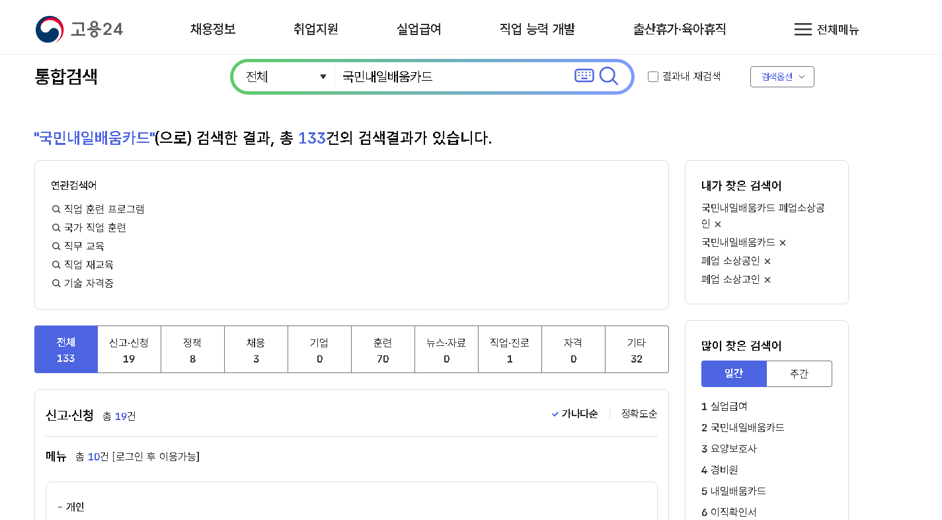
Task: Click magnifier icon beside 기술 자격증
Action: (x=56, y=283)
